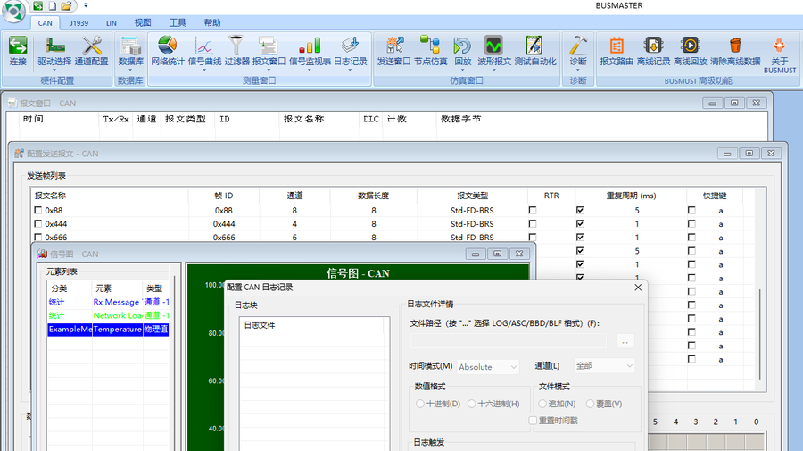803x451 pixels.
Task: Click the 诊断 diagnostics icon
Action: (577, 46)
